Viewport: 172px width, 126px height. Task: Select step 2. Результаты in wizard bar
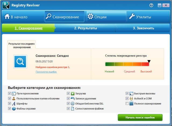(x=85, y=28)
